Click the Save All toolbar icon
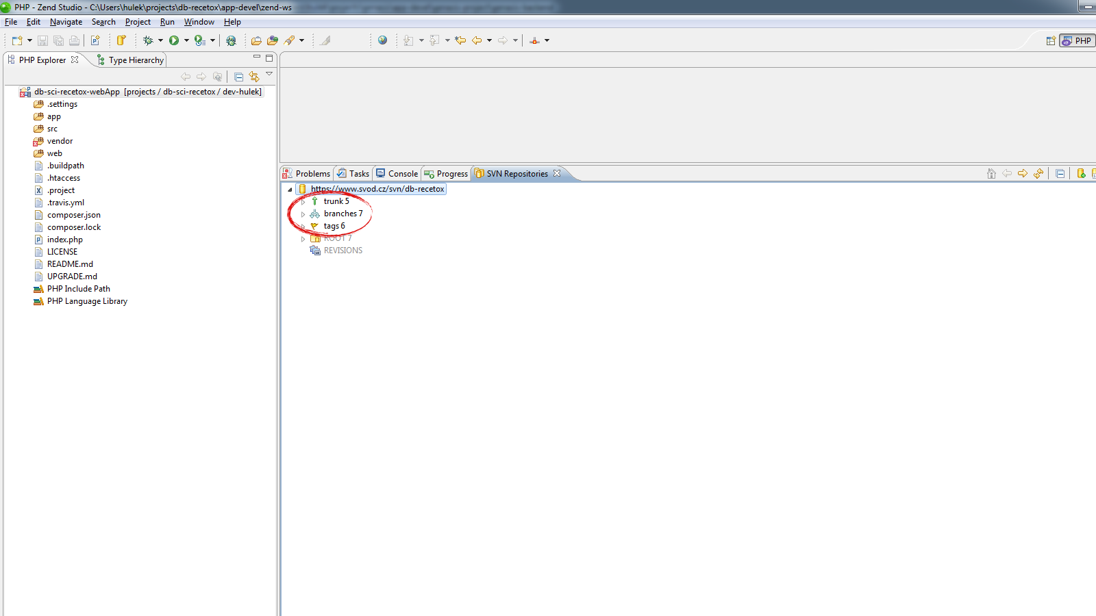The image size is (1096, 616). click(x=58, y=40)
